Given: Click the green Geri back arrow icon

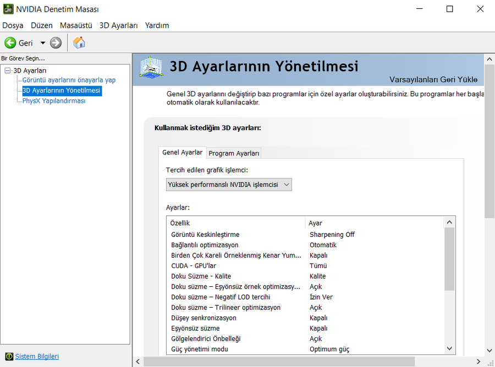Looking at the screenshot, I should (10, 42).
